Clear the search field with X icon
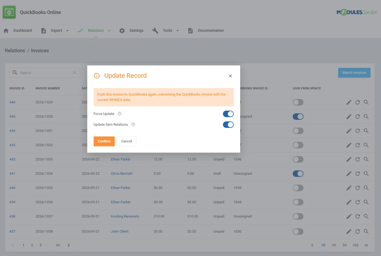 tap(75, 73)
